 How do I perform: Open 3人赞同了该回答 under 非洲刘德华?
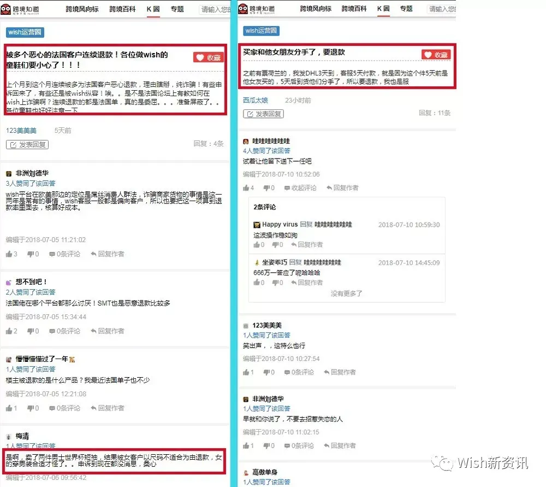pos(31,183)
